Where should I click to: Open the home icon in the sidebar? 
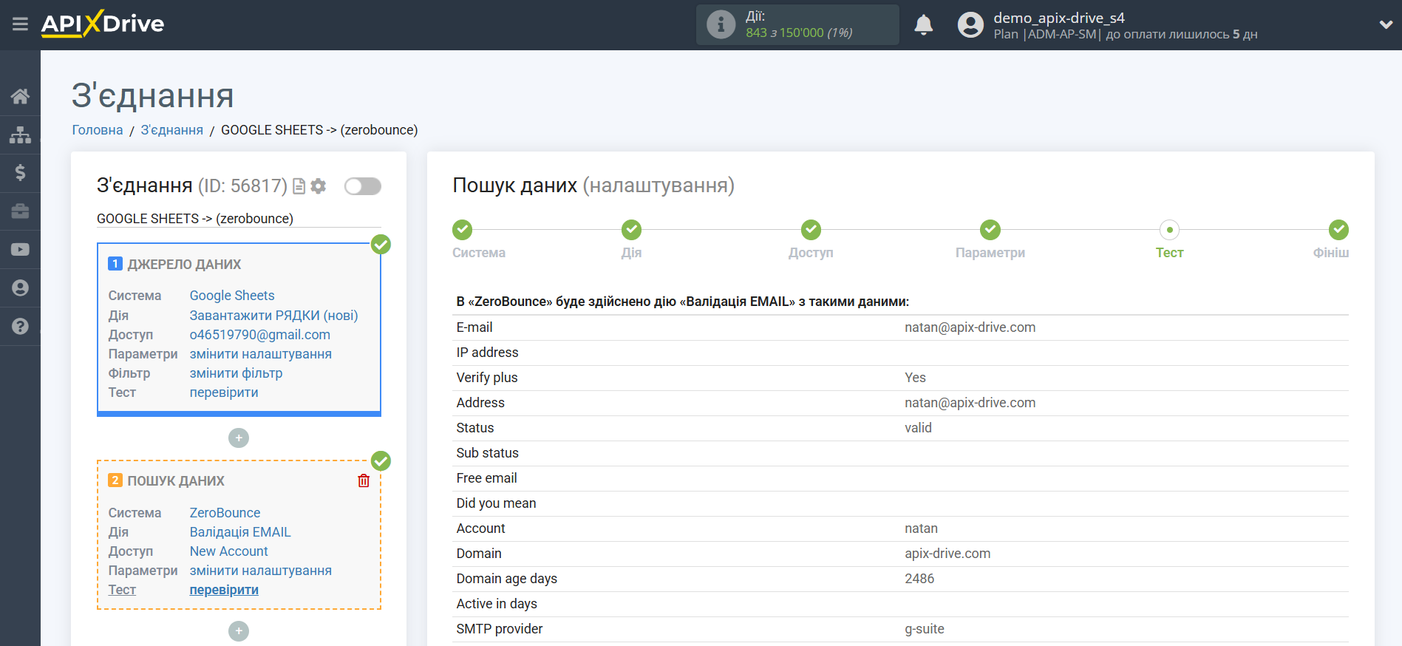[20, 96]
